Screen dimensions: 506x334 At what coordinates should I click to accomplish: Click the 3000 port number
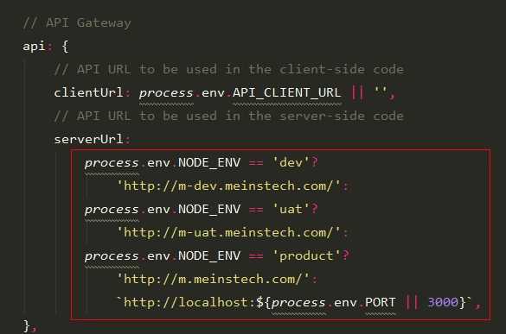click(x=443, y=302)
